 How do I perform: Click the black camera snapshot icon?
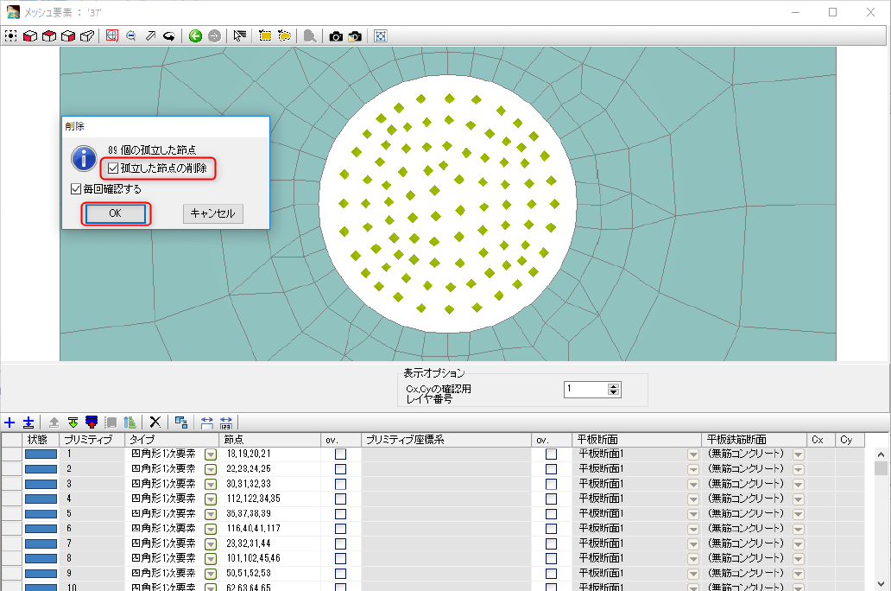(x=336, y=36)
